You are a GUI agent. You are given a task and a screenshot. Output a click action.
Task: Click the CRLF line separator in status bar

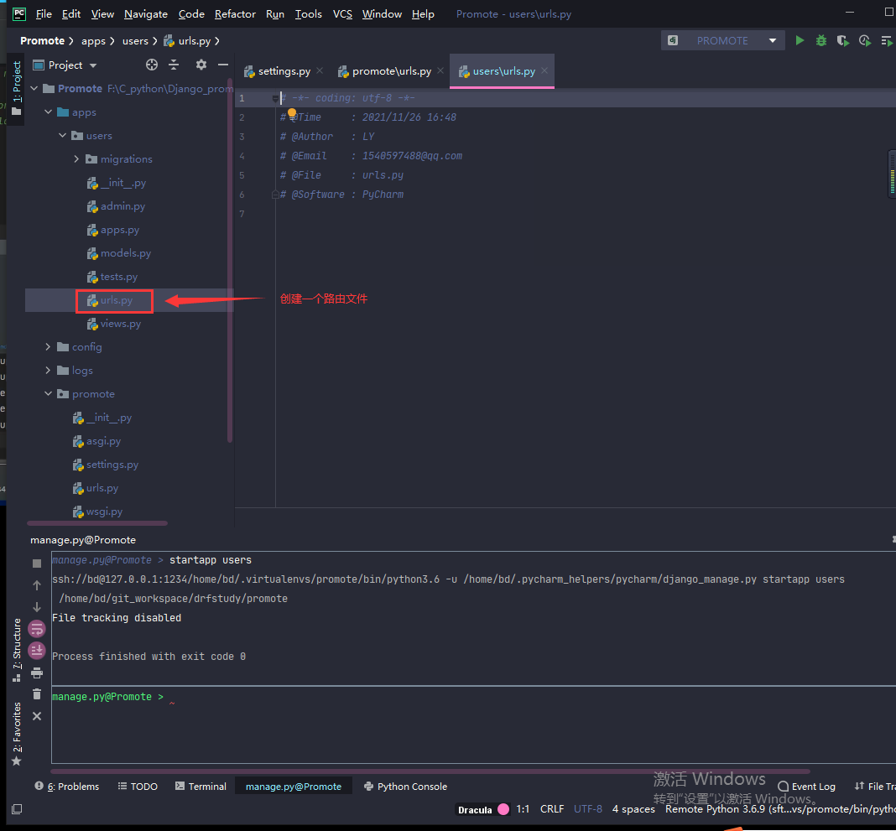click(x=552, y=809)
